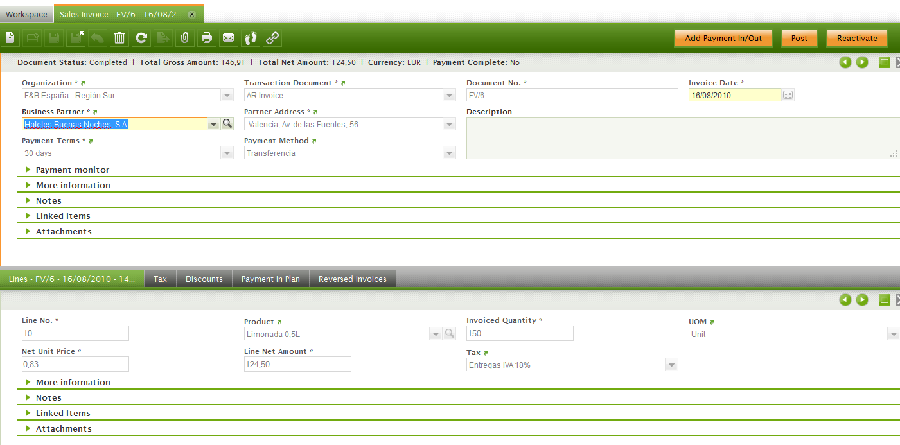Print the invoice using the printer icon
This screenshot has height=445, width=900.
click(207, 39)
